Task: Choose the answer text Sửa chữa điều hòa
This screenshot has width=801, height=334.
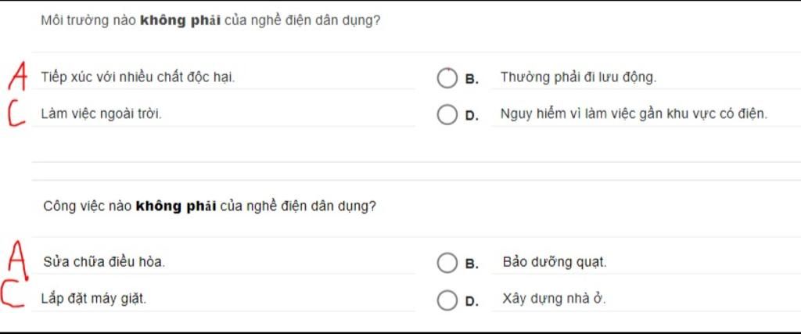Action: [x=104, y=263]
